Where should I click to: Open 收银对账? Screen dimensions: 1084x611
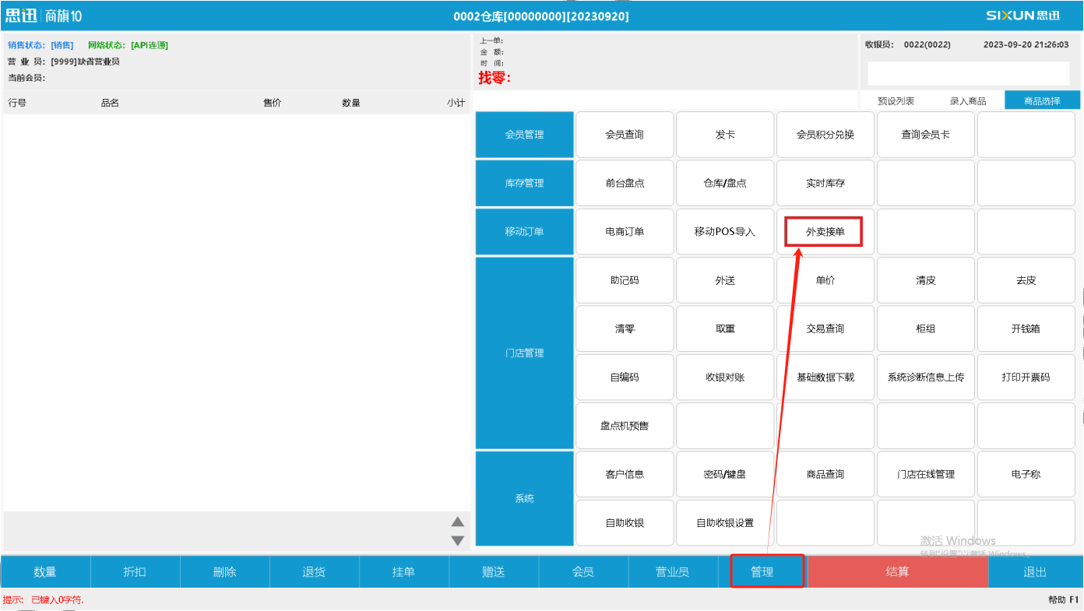tap(725, 377)
